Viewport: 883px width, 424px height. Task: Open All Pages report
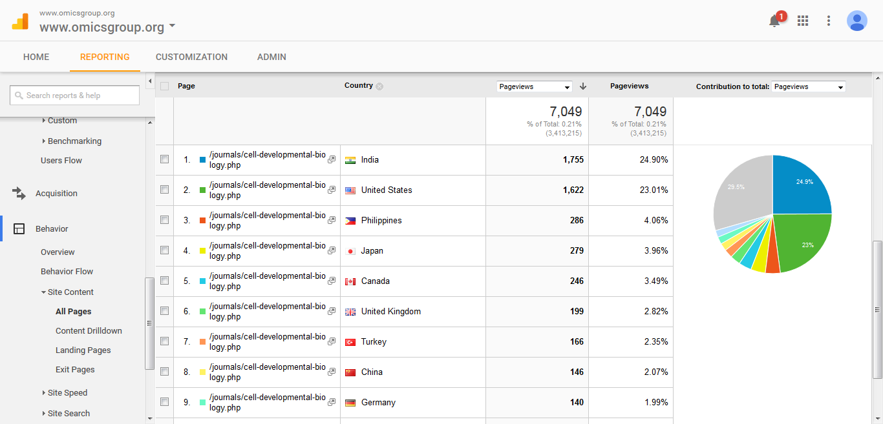pyautogui.click(x=74, y=311)
